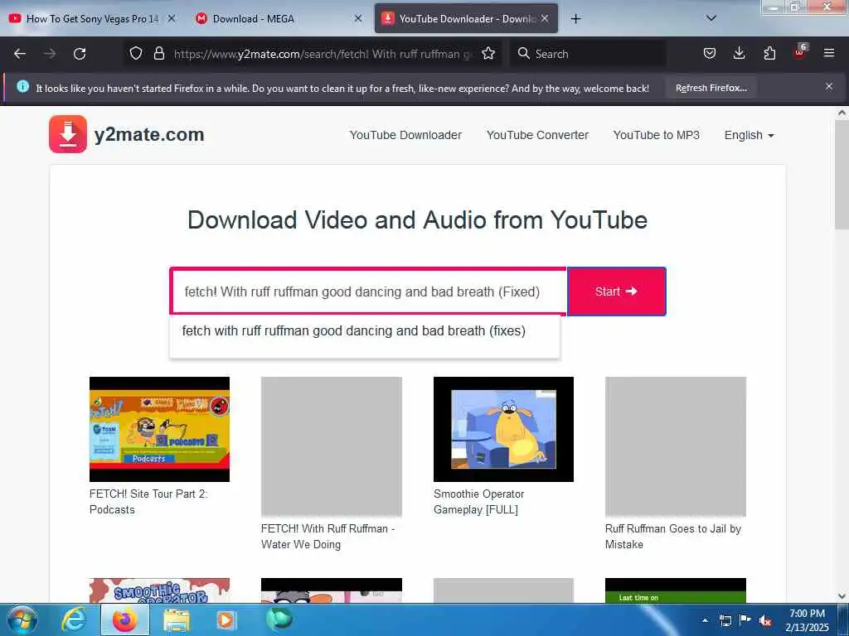Open YouTube to MP3 nav link
Viewport: 849px width, 636px height.
click(657, 135)
